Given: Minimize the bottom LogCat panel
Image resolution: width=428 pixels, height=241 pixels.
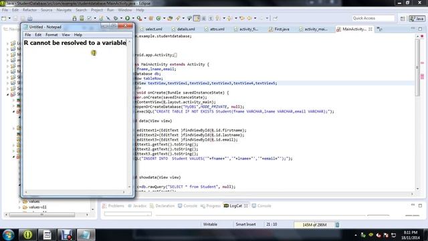Looking at the screenshot, I should 413,206.
